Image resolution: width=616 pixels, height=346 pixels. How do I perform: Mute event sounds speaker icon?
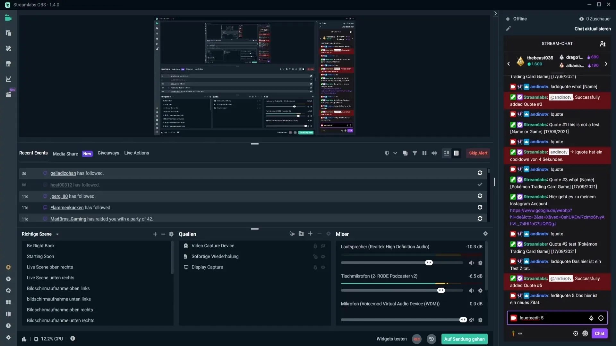[x=434, y=153]
